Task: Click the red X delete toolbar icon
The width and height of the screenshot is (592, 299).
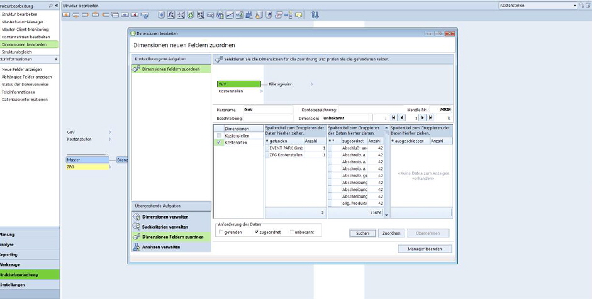Action: 135,14
